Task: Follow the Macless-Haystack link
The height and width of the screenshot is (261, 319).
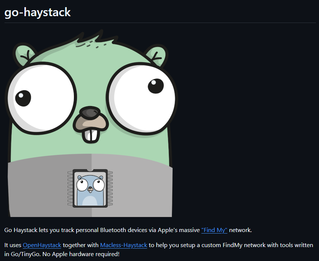Action: point(123,245)
